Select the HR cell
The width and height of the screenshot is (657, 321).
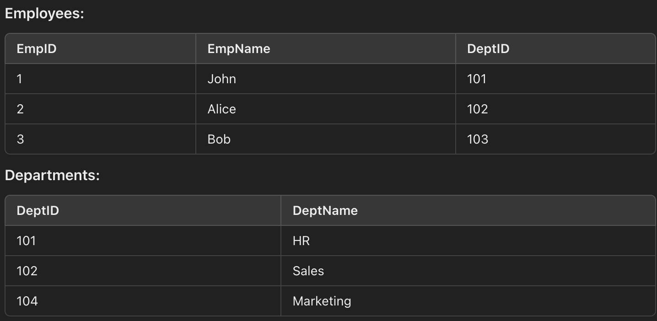pyautogui.click(x=301, y=241)
